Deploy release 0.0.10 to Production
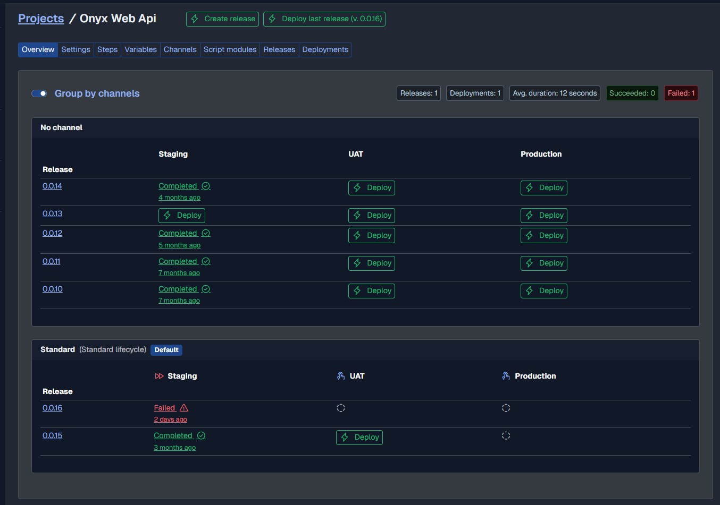Screen dimensions: 720x505 pyautogui.click(x=544, y=290)
